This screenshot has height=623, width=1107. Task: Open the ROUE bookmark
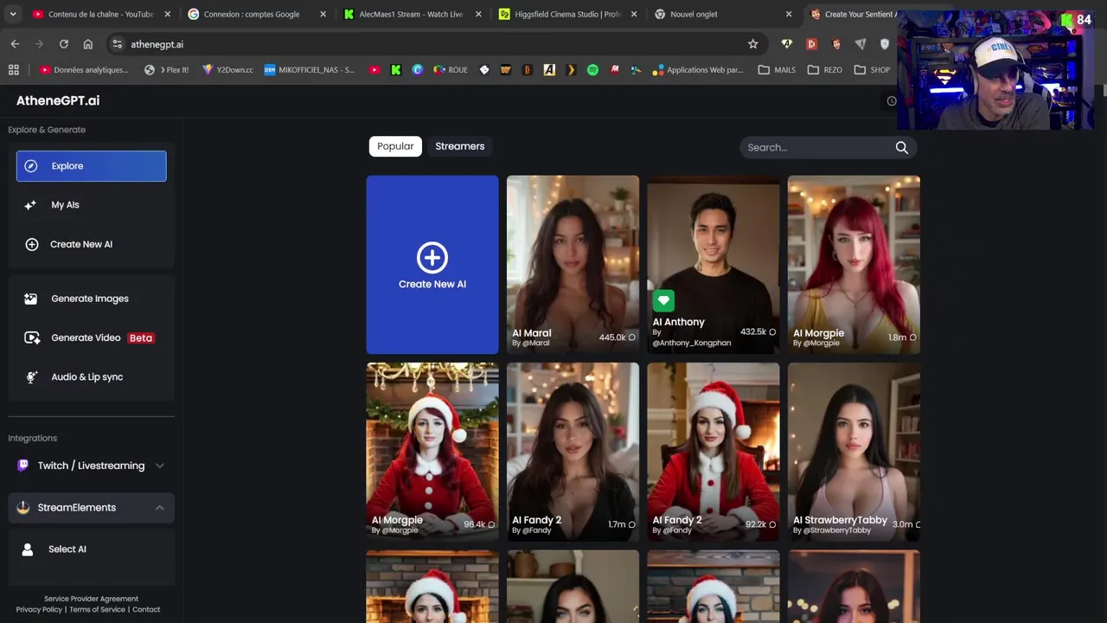(x=451, y=70)
